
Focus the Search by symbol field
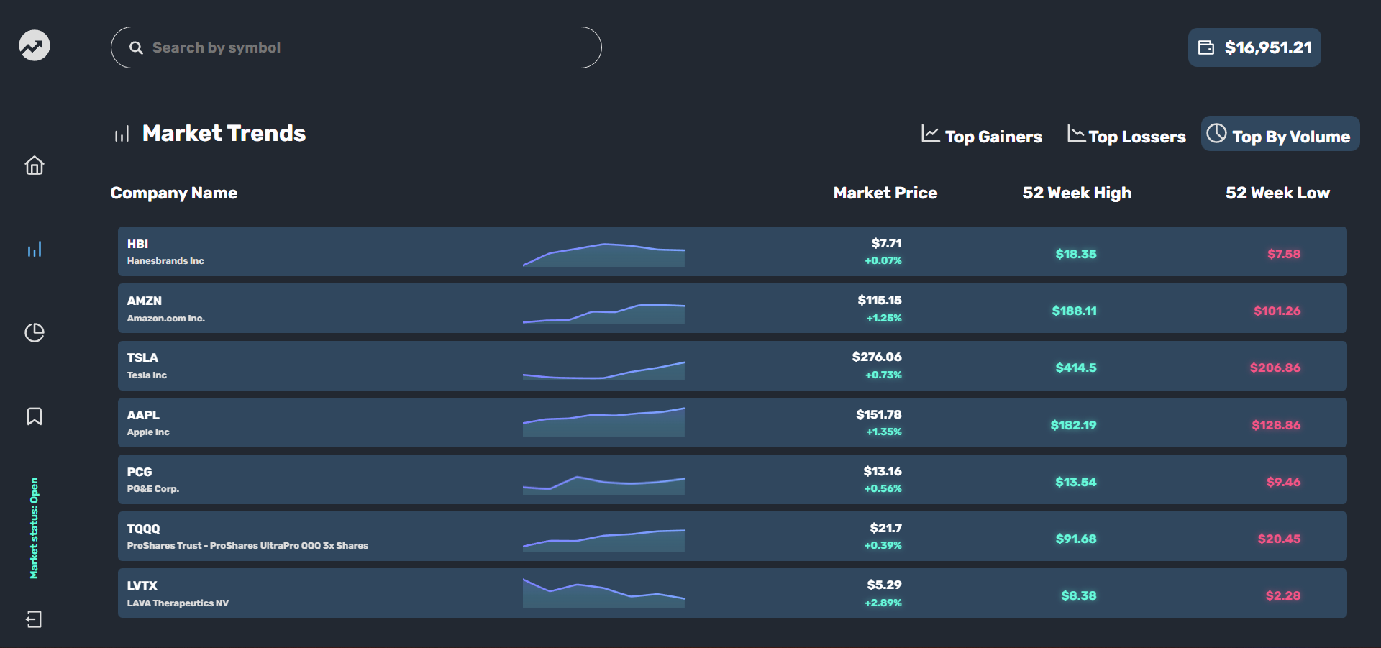356,47
